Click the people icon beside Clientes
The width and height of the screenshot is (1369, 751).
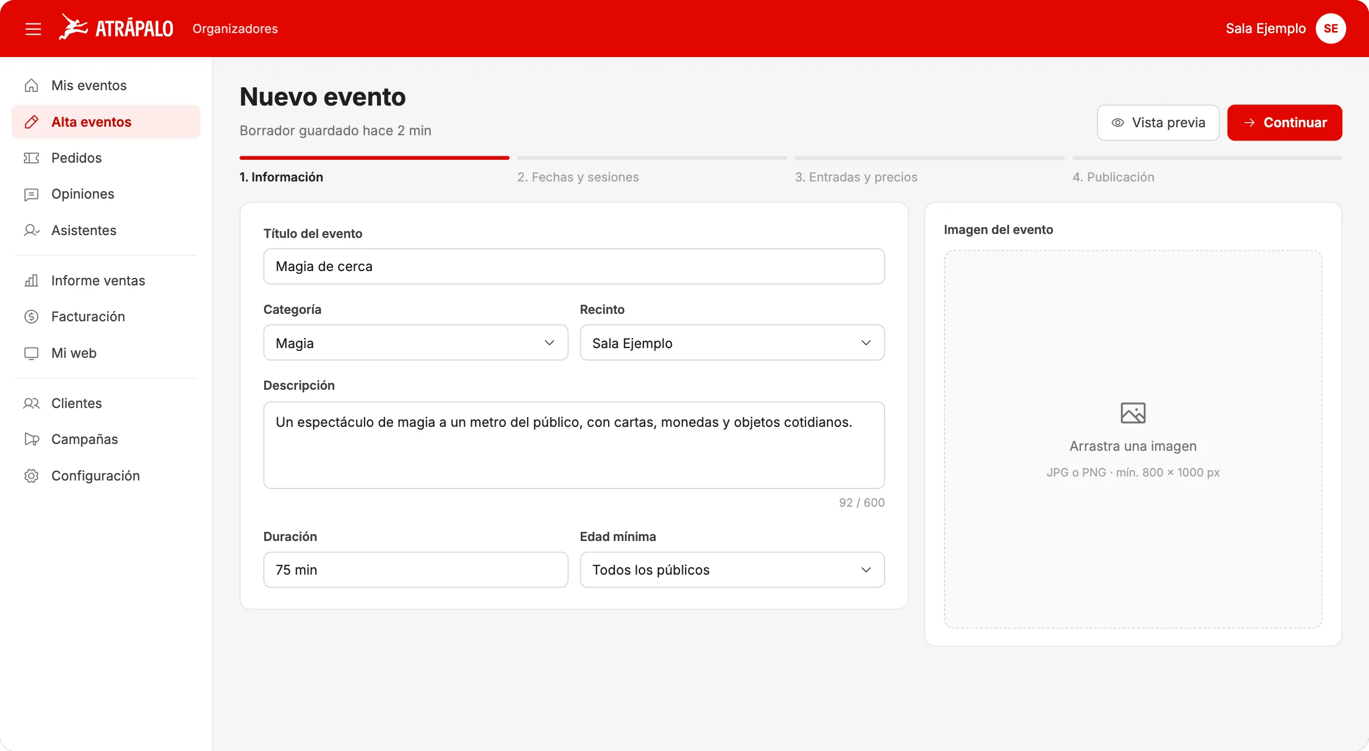[x=31, y=403]
